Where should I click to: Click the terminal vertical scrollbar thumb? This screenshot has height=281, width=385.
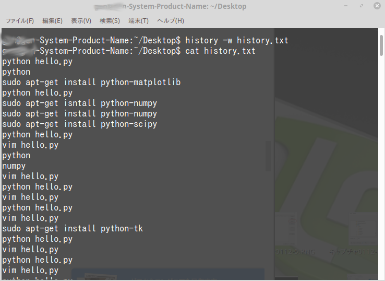[381, 45]
